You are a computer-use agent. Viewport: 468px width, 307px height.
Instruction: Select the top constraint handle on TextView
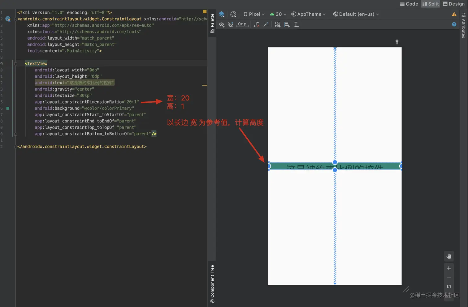click(335, 162)
